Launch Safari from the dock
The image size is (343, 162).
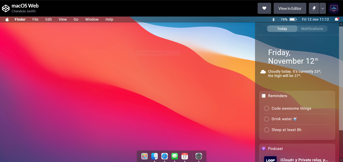(x=165, y=156)
